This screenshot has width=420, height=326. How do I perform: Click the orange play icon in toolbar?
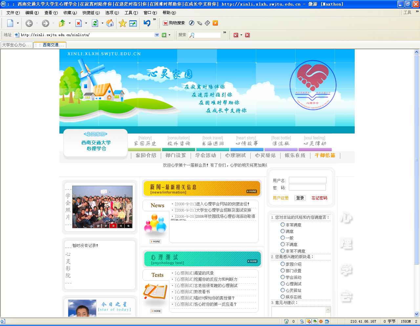(215, 23)
